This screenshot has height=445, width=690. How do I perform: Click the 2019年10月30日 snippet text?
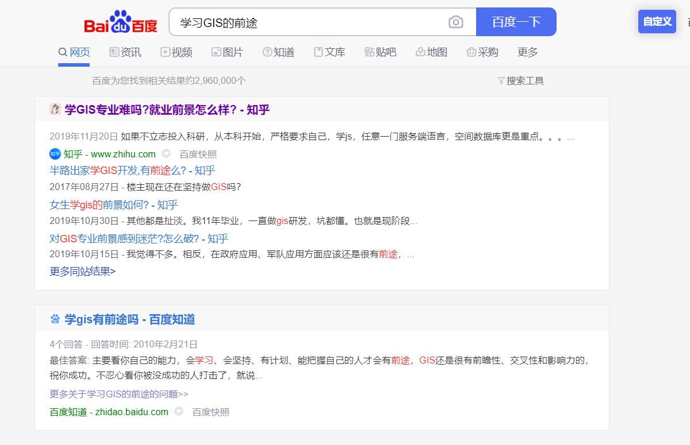point(233,221)
